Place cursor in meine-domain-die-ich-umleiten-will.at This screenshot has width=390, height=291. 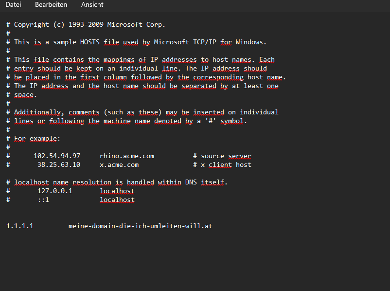point(141,226)
